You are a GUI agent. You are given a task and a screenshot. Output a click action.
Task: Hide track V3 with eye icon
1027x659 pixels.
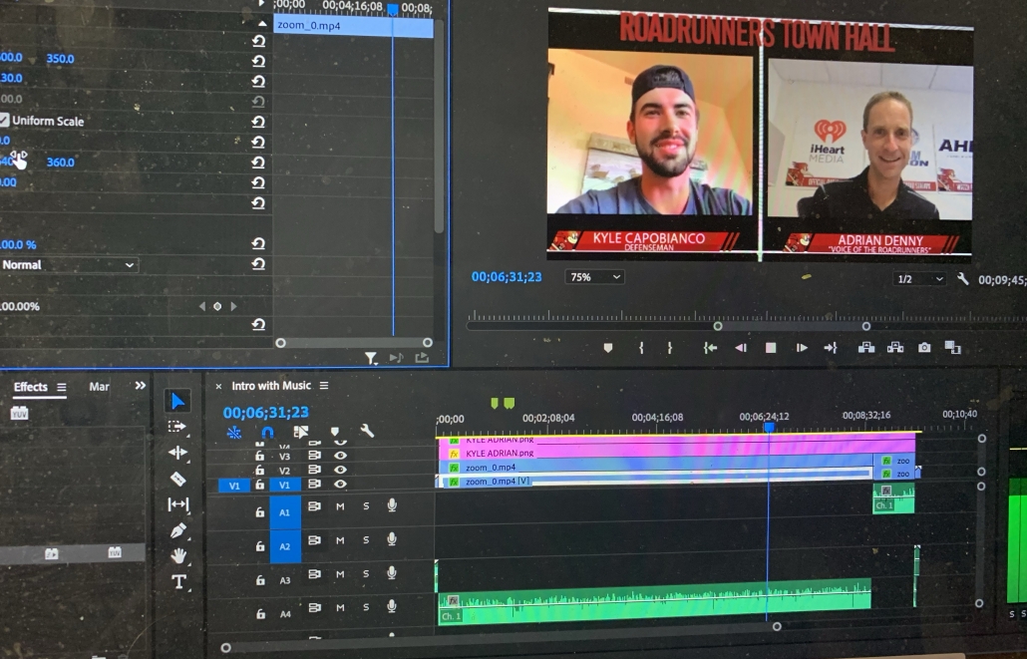340,456
